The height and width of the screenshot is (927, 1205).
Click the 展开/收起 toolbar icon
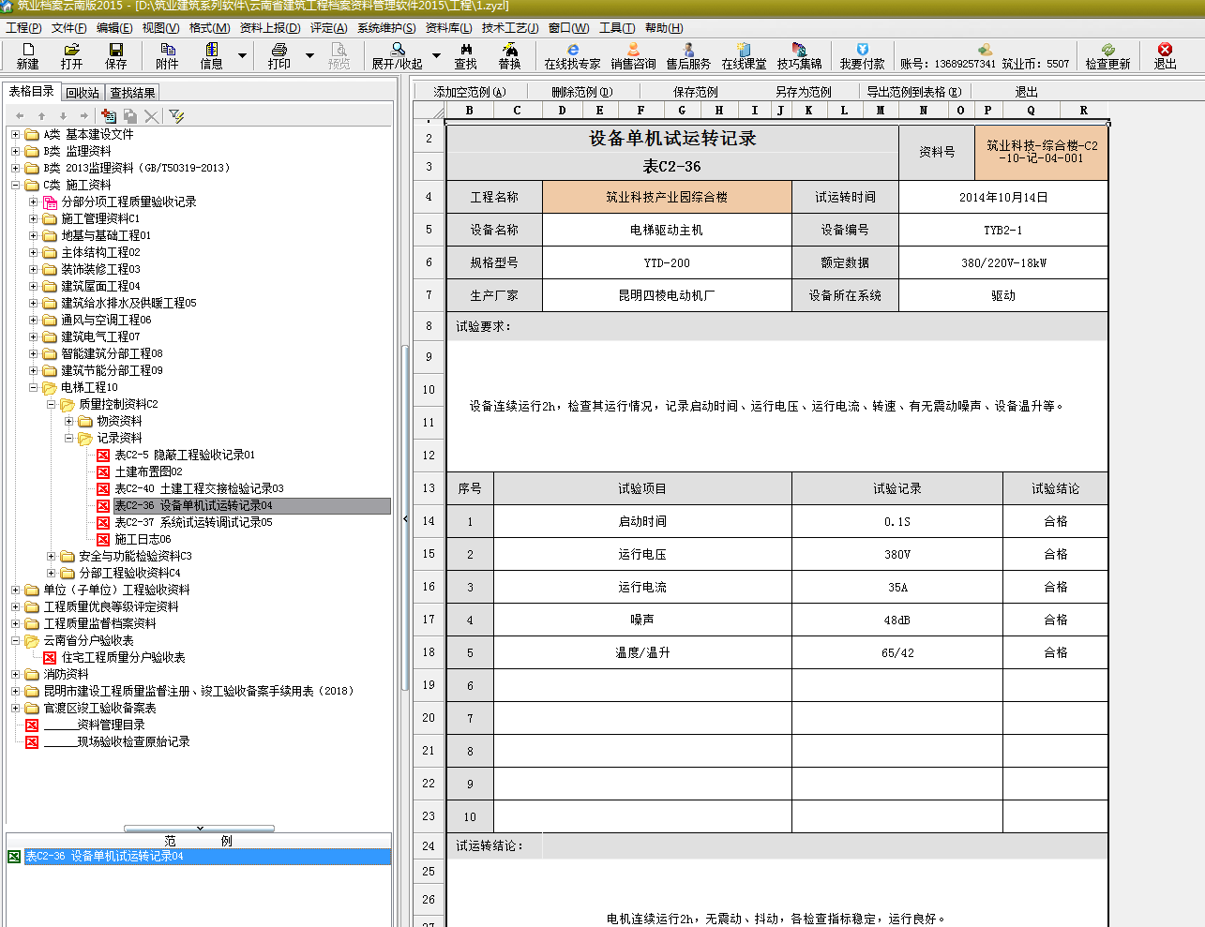click(398, 55)
